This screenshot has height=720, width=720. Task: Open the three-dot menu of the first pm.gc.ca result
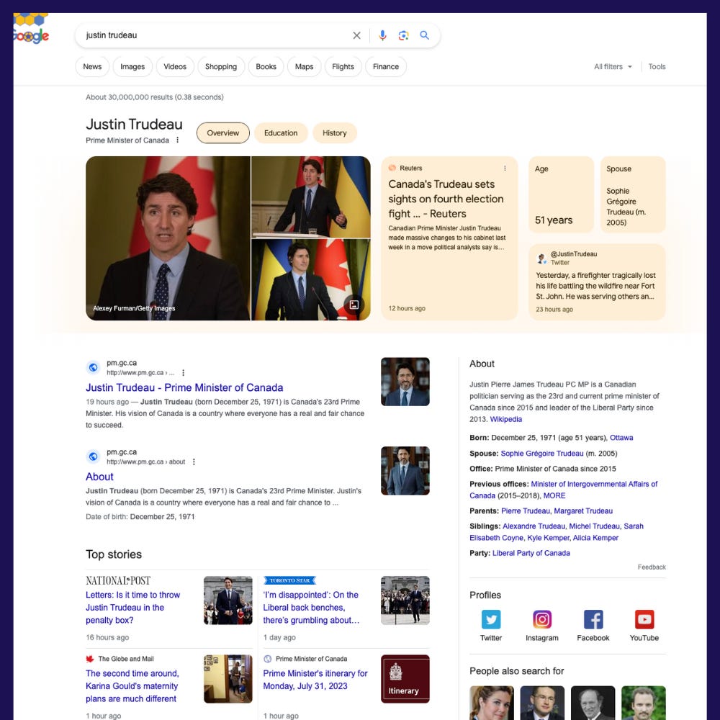(x=183, y=372)
